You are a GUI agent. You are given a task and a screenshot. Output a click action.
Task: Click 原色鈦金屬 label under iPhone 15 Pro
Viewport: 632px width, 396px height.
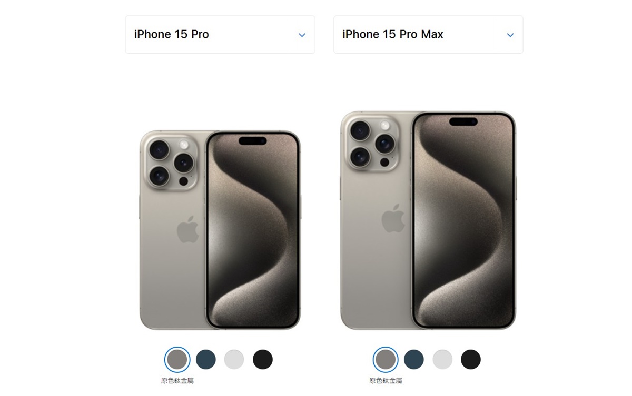177,381
